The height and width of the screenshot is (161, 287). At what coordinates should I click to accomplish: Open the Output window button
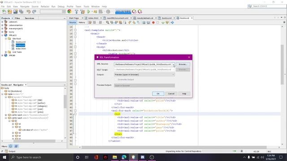(x=10, y=151)
